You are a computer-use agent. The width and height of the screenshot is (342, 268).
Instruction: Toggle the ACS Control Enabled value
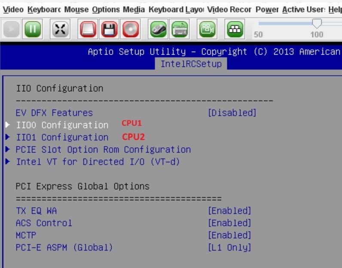coord(229,223)
